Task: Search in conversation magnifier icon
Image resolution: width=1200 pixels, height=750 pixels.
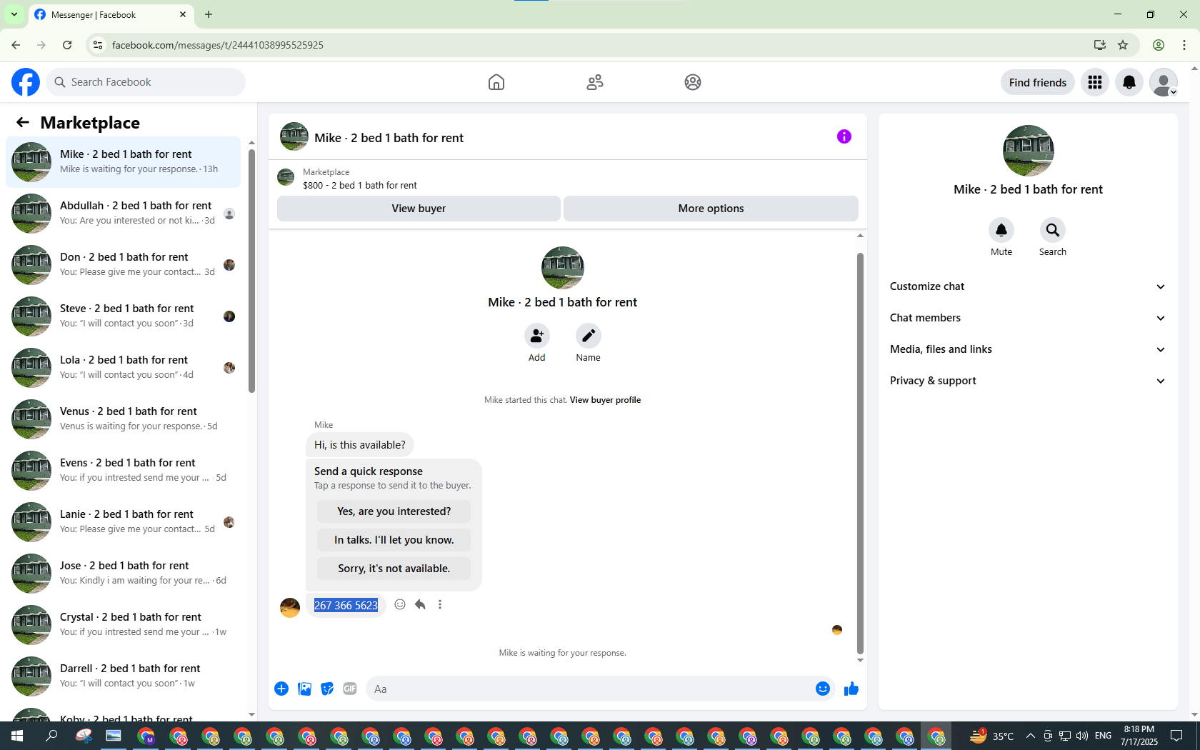Action: click(1053, 230)
